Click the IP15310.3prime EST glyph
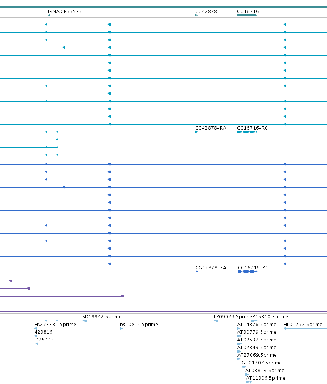 [254, 321]
